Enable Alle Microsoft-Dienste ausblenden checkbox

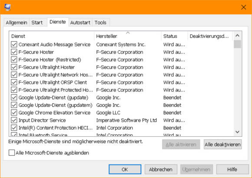click(x=12, y=153)
